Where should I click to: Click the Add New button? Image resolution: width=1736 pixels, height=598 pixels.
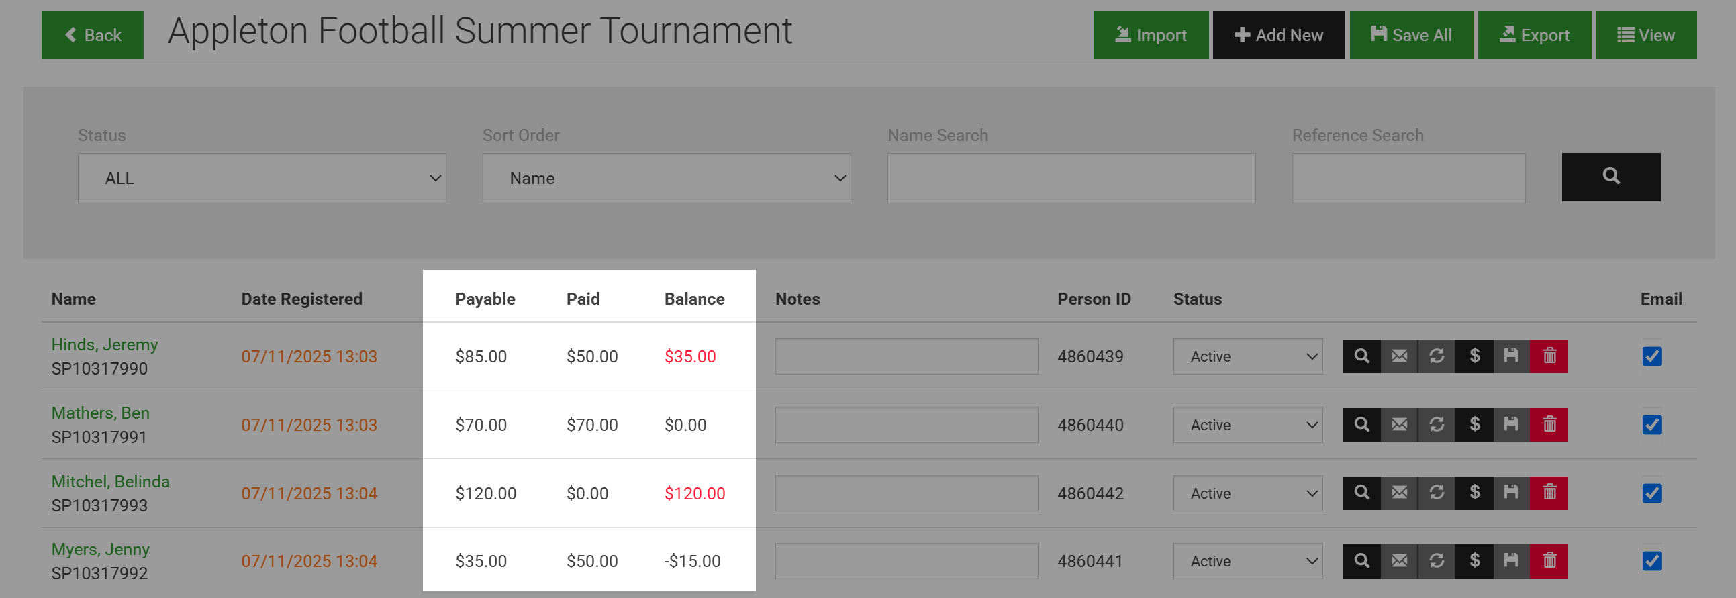click(x=1278, y=35)
